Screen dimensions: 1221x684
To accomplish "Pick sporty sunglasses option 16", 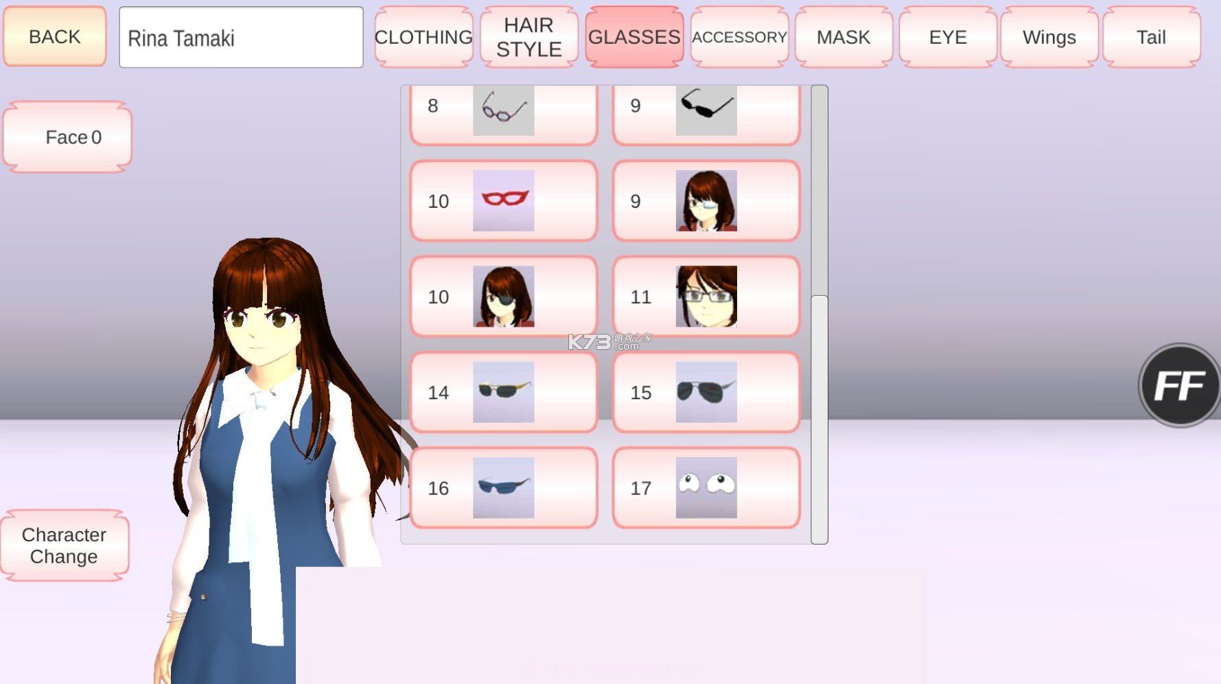I will click(502, 487).
